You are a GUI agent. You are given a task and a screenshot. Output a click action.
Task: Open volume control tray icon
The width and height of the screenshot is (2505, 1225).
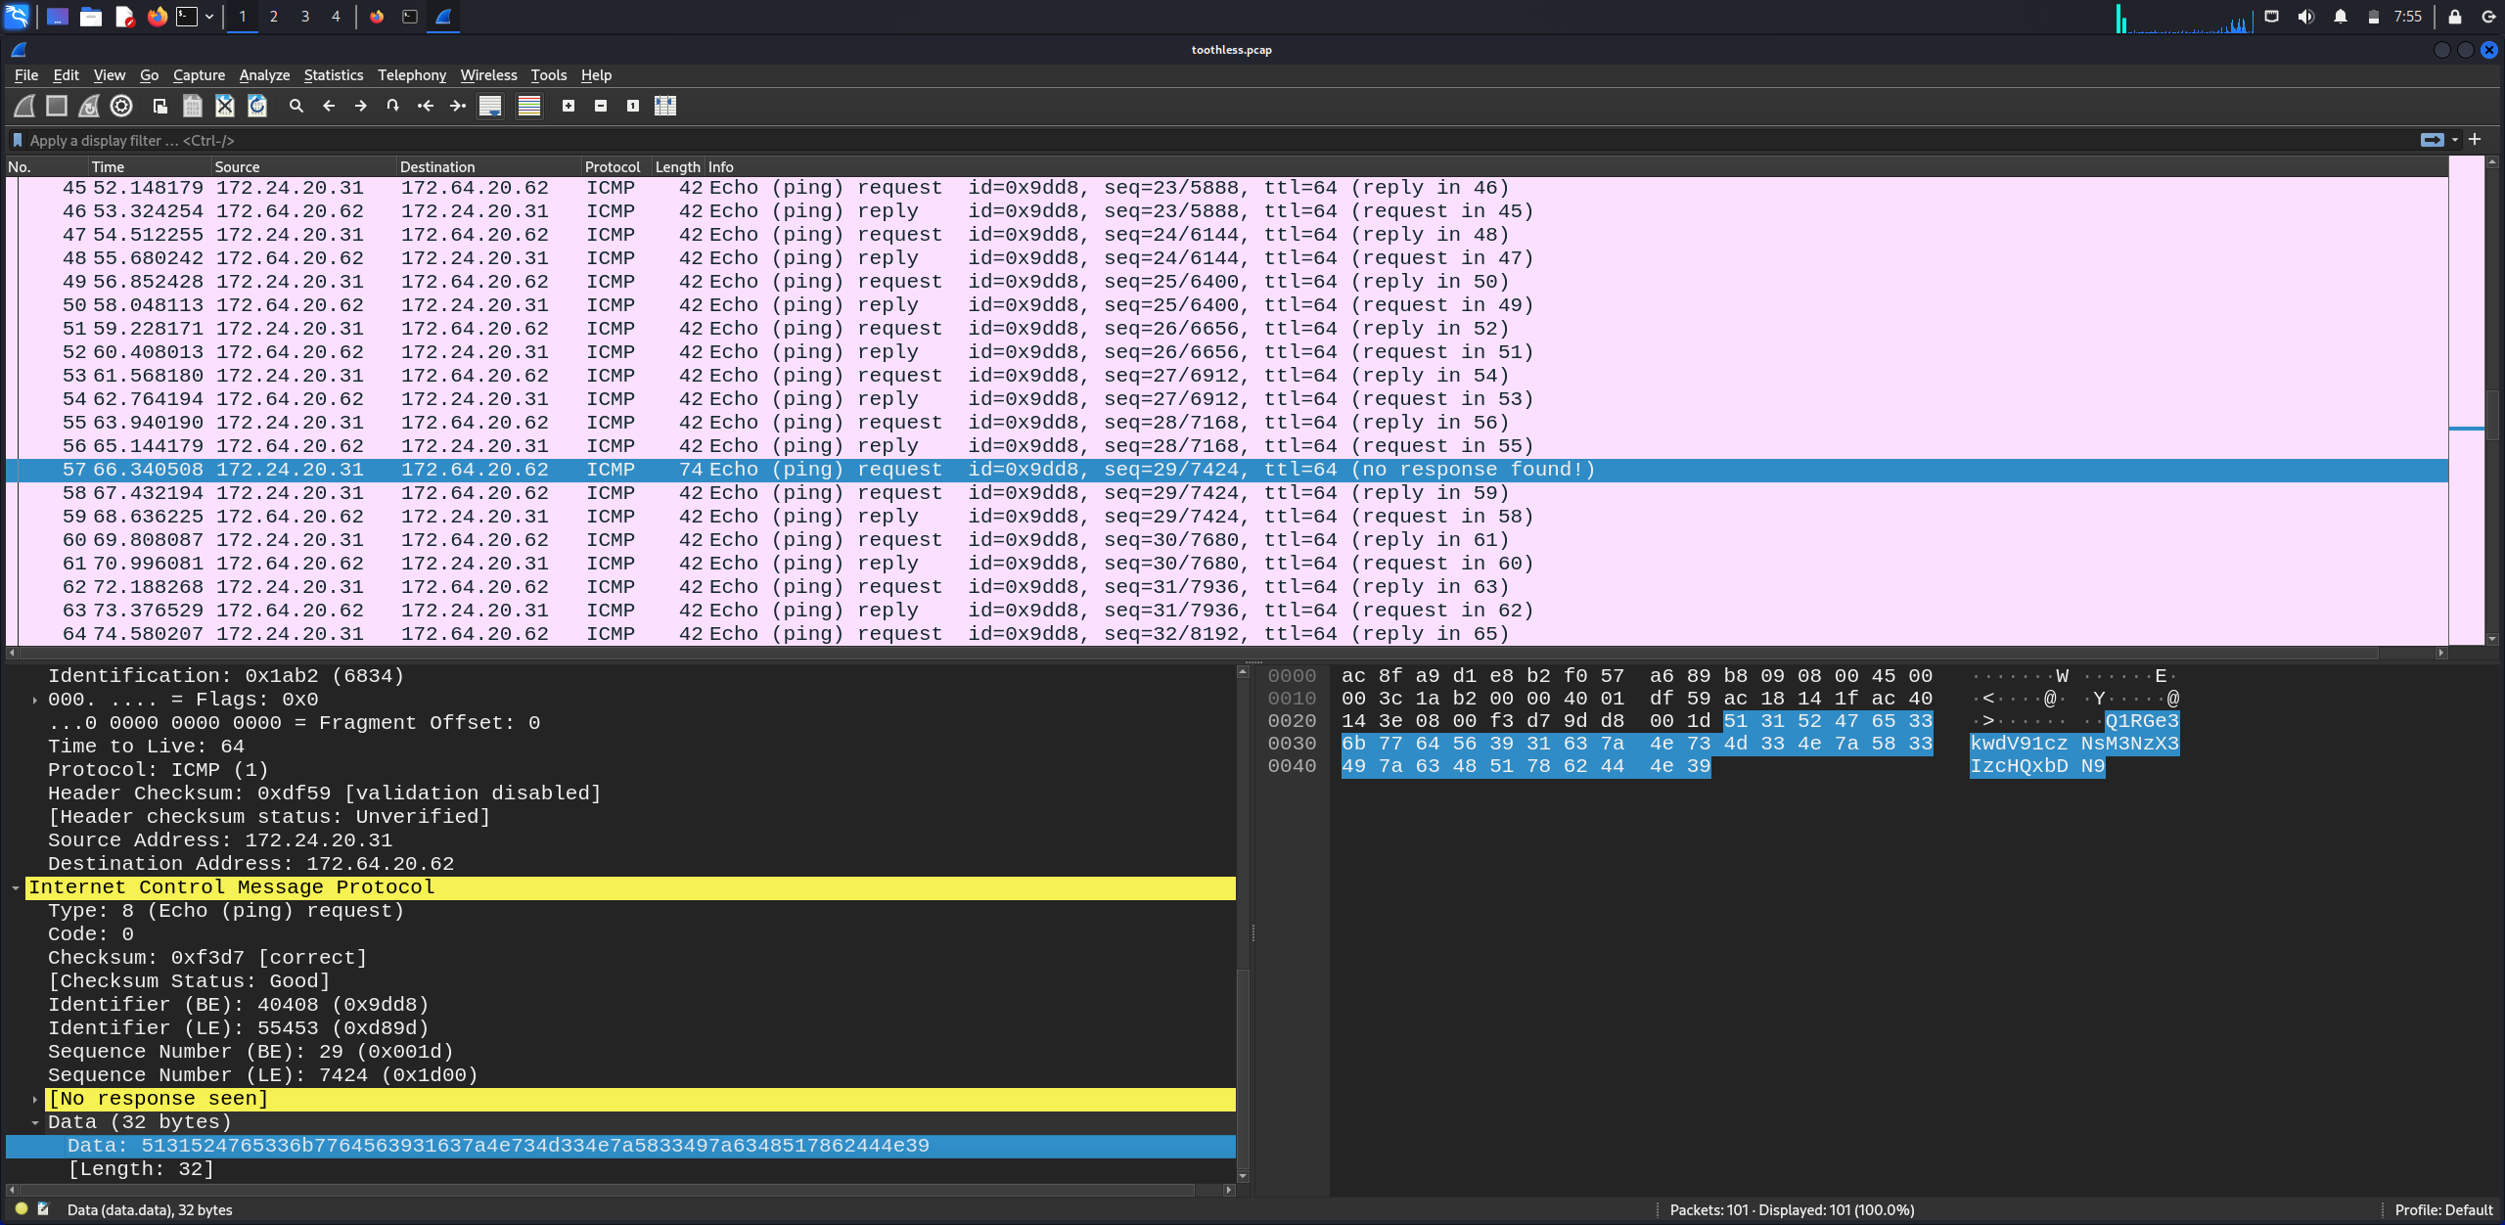point(2306,17)
